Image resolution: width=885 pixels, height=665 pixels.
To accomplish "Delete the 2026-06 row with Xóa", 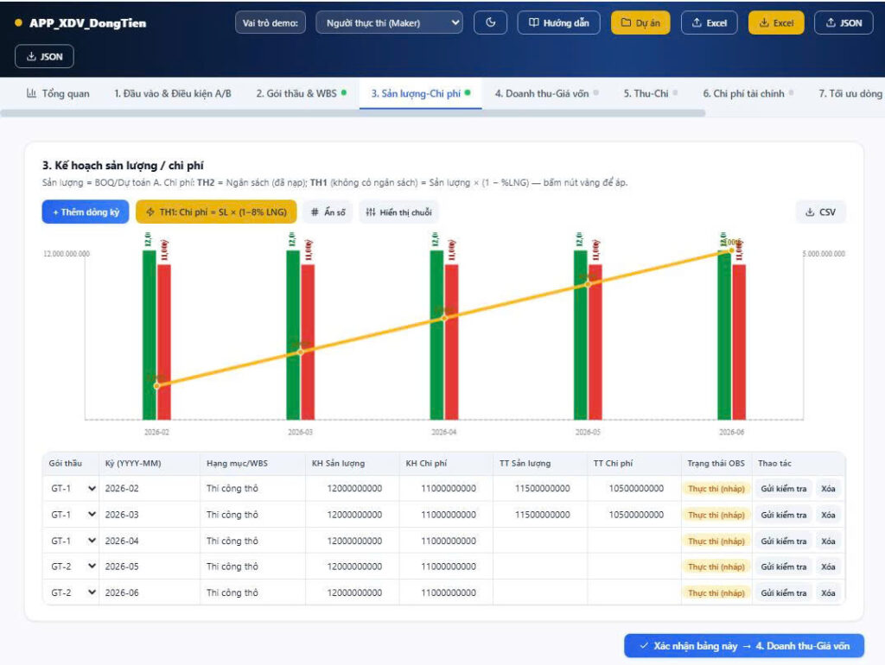I will click(x=828, y=592).
